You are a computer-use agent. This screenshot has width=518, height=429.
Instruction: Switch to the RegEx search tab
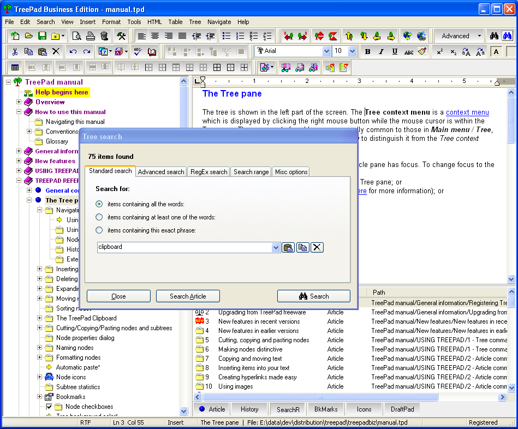click(209, 172)
